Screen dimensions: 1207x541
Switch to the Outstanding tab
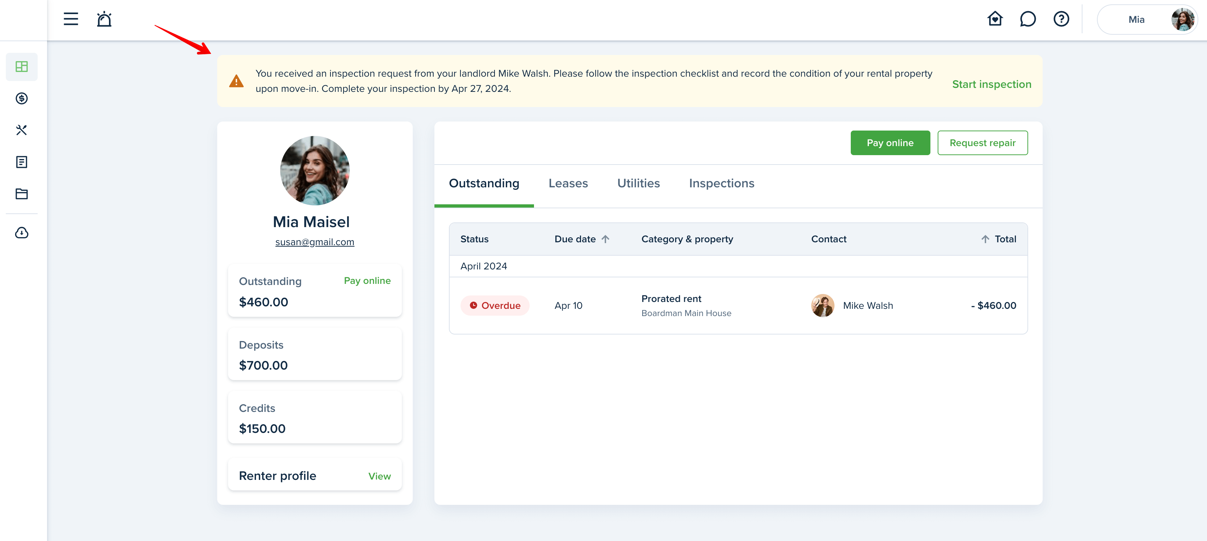tap(484, 183)
